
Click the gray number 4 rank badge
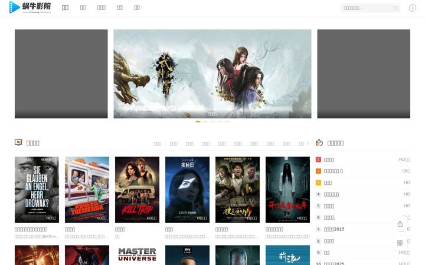(318, 194)
